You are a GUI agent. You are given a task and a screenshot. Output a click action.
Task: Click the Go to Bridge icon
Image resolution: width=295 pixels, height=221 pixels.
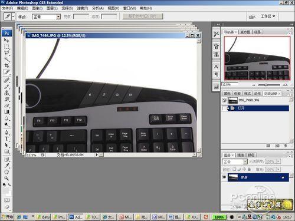pyautogui.click(x=252, y=17)
